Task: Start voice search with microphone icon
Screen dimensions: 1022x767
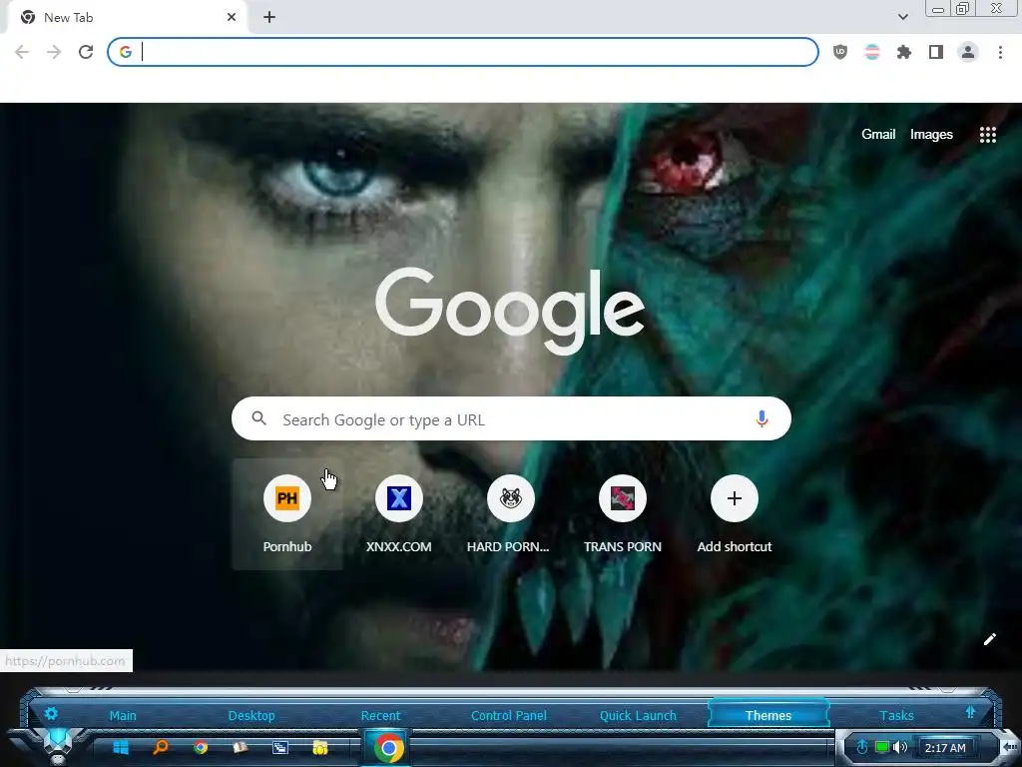Action: tap(762, 418)
